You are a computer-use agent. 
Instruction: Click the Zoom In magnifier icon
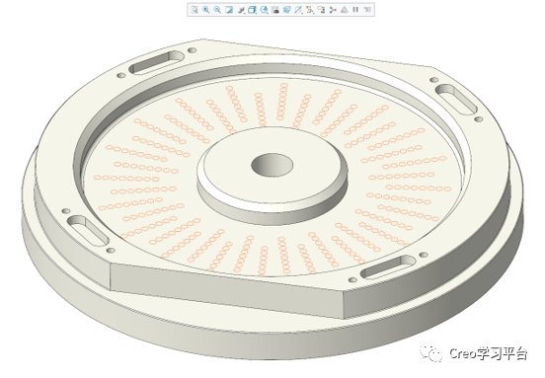point(205,10)
